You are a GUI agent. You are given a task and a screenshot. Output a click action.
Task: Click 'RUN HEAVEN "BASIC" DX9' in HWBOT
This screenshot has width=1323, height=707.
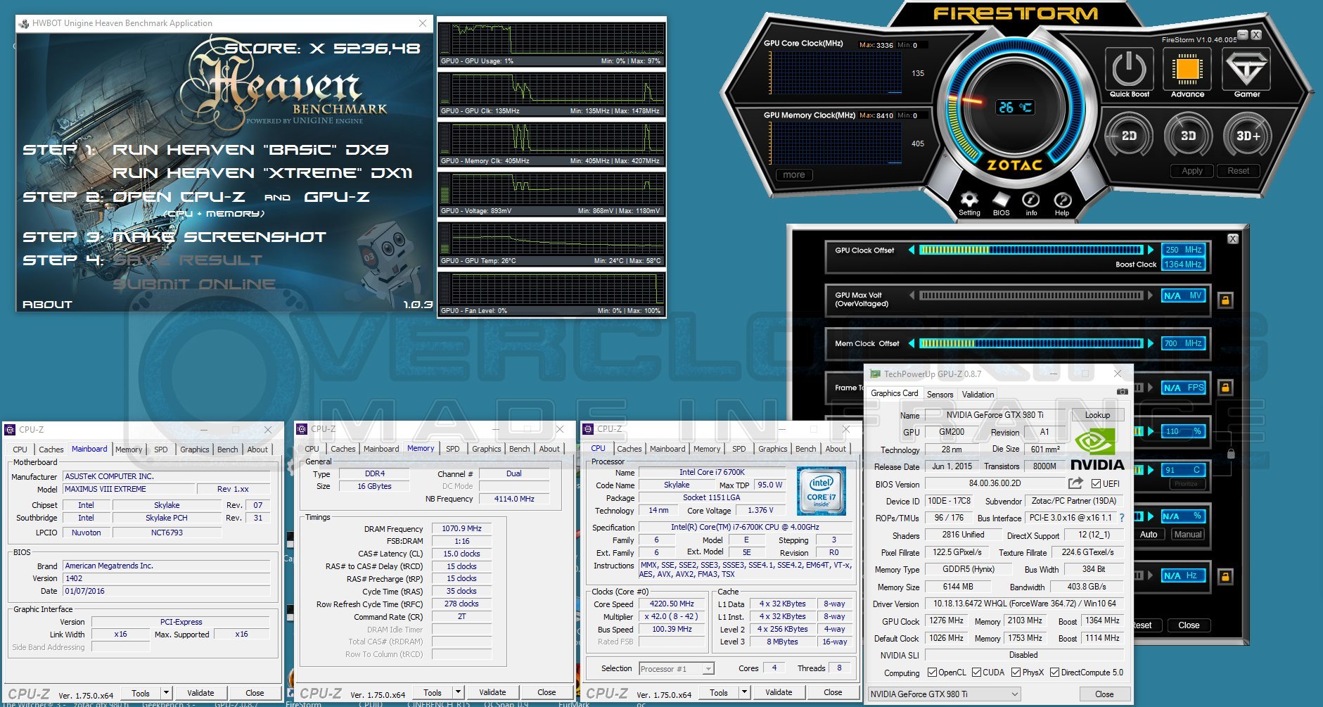pos(250,149)
